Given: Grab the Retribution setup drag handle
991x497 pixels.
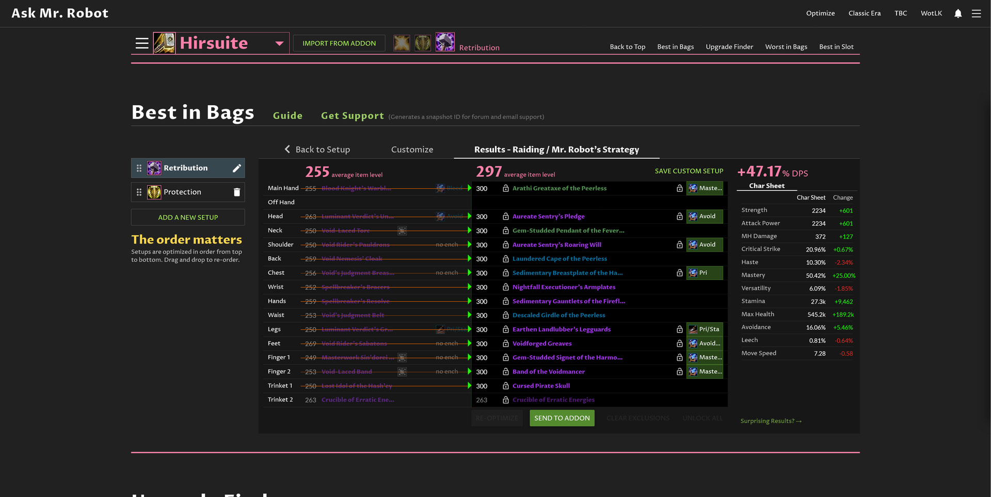Looking at the screenshot, I should (x=139, y=168).
